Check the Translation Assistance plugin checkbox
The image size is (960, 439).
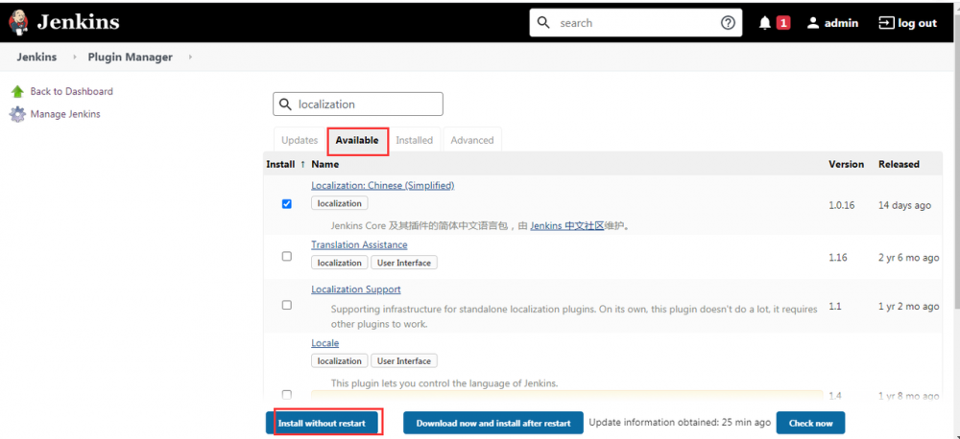pos(287,257)
